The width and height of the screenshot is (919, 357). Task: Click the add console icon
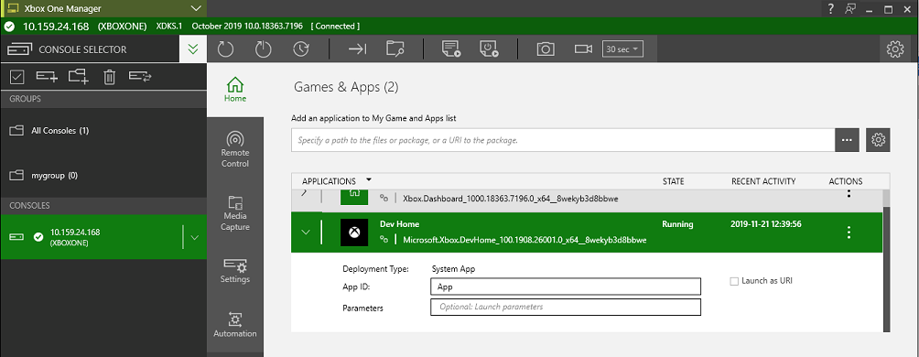[x=47, y=76]
